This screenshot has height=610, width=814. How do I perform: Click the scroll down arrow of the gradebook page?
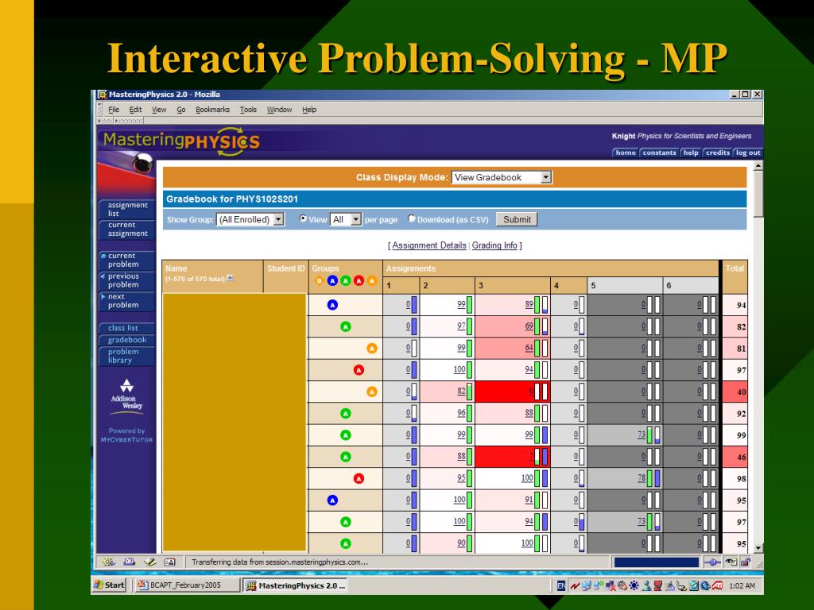[x=758, y=548]
